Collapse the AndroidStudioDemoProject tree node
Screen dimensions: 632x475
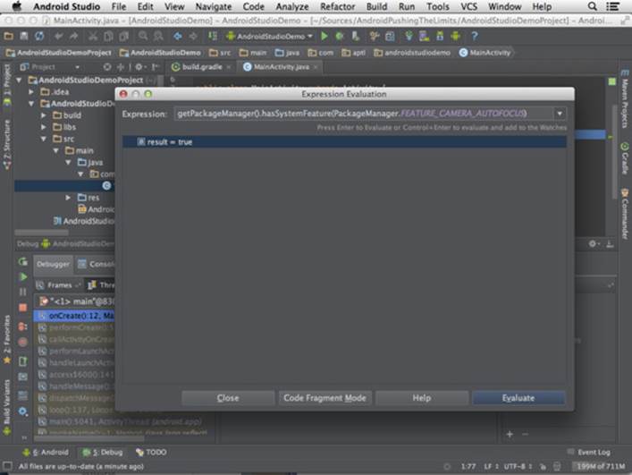click(19, 81)
